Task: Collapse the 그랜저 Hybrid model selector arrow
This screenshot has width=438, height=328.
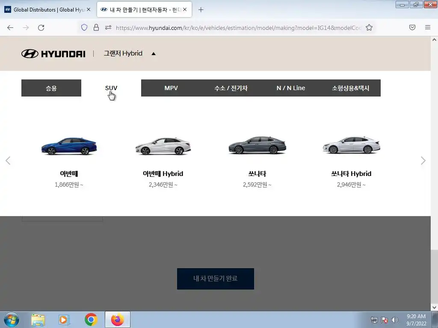Action: 154,53
